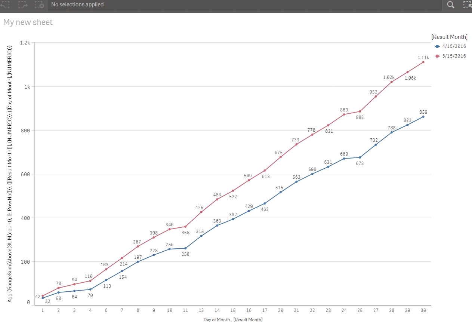Click the 669 data label
Image resolution: width=472 pixels, height=322 pixels.
344,154
